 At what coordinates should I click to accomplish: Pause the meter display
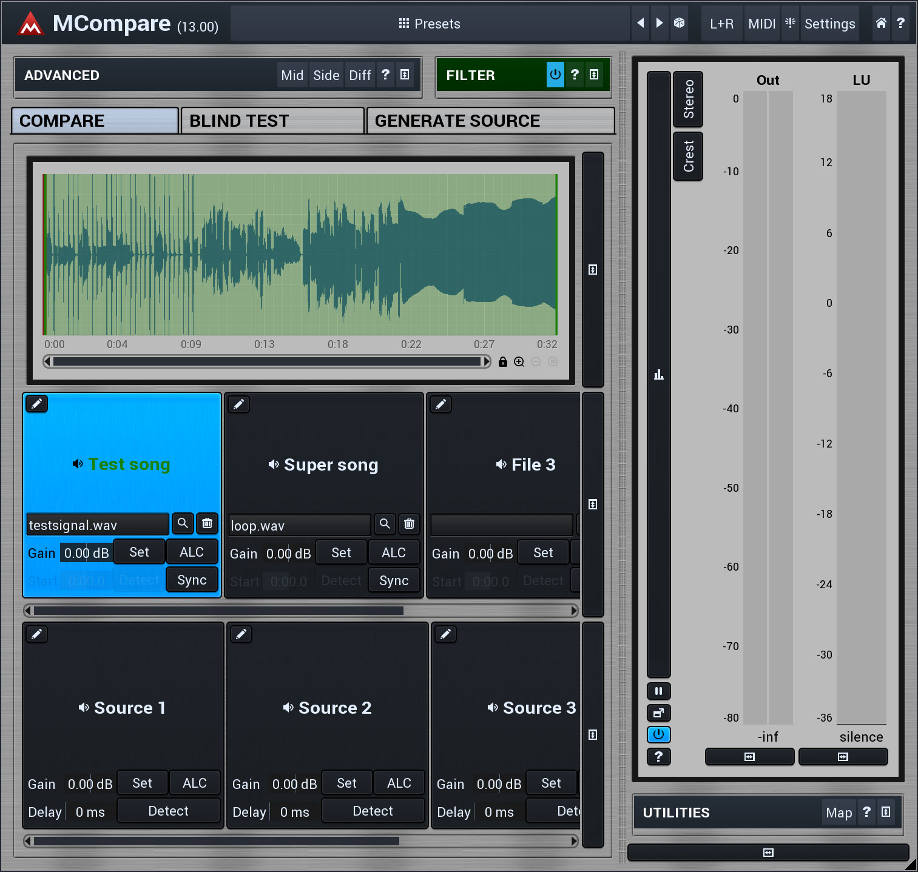(658, 691)
